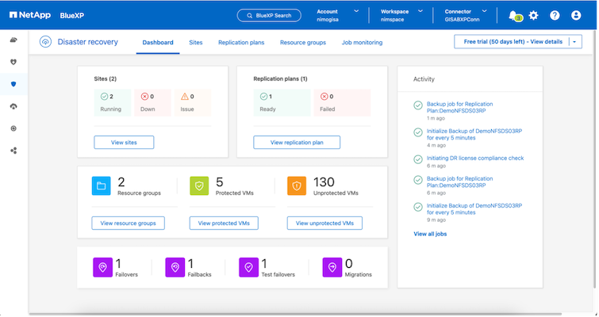
Task: Expand the Account dropdown
Action: [x=355, y=11]
